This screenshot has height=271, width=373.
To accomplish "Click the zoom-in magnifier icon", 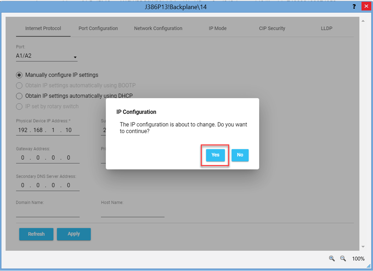I will point(331,258).
